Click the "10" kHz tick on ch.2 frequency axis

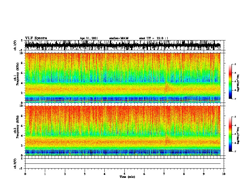pyautogui.click(x=21, y=106)
